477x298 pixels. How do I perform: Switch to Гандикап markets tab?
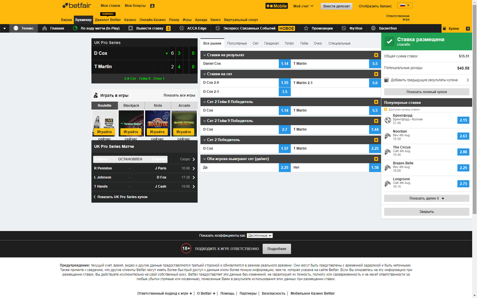click(271, 43)
